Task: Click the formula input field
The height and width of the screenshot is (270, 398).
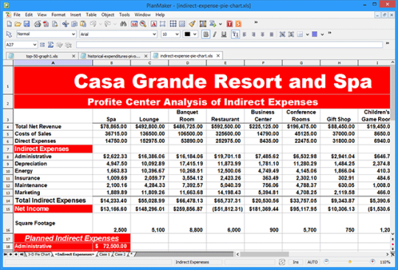Action: point(229,45)
